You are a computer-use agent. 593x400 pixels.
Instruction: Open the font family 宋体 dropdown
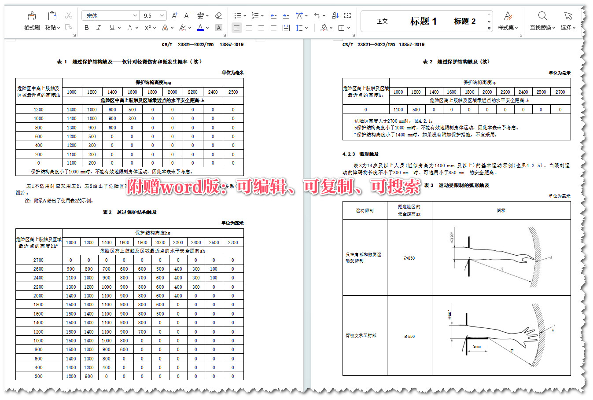[110, 15]
